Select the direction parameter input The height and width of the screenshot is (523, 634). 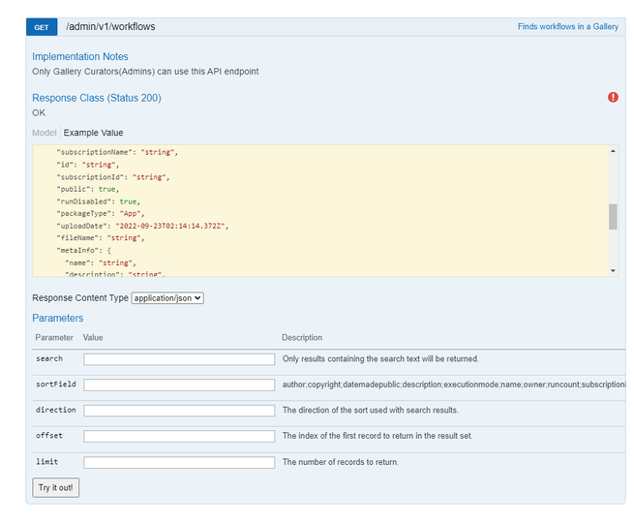click(179, 411)
